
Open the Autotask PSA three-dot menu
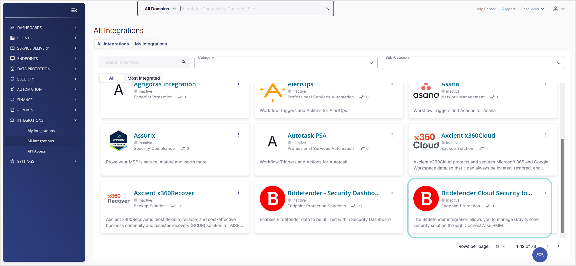click(x=392, y=135)
